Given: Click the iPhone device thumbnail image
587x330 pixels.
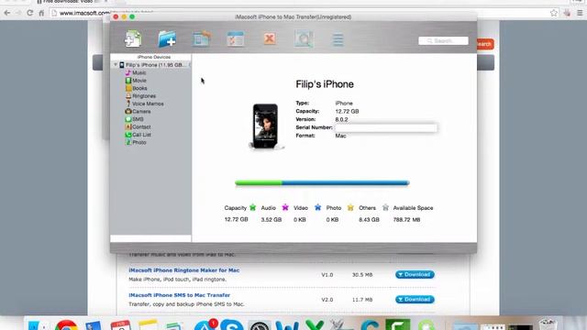Looking at the screenshot, I should (266, 126).
